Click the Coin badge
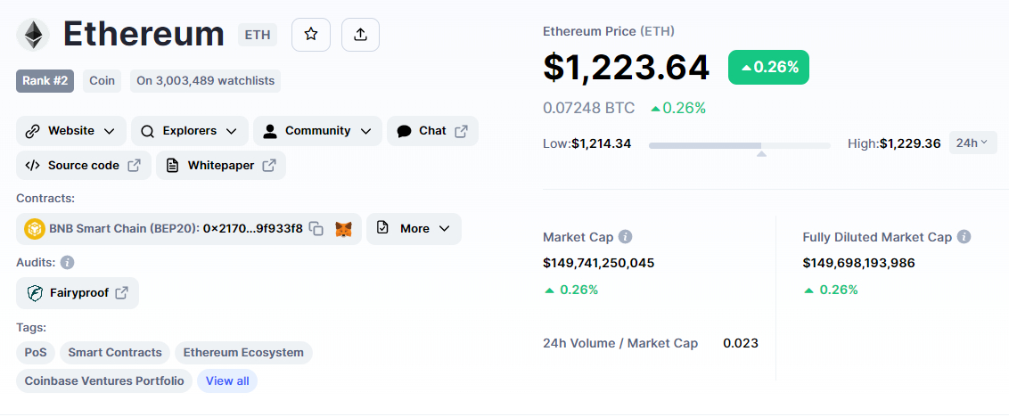 102,81
